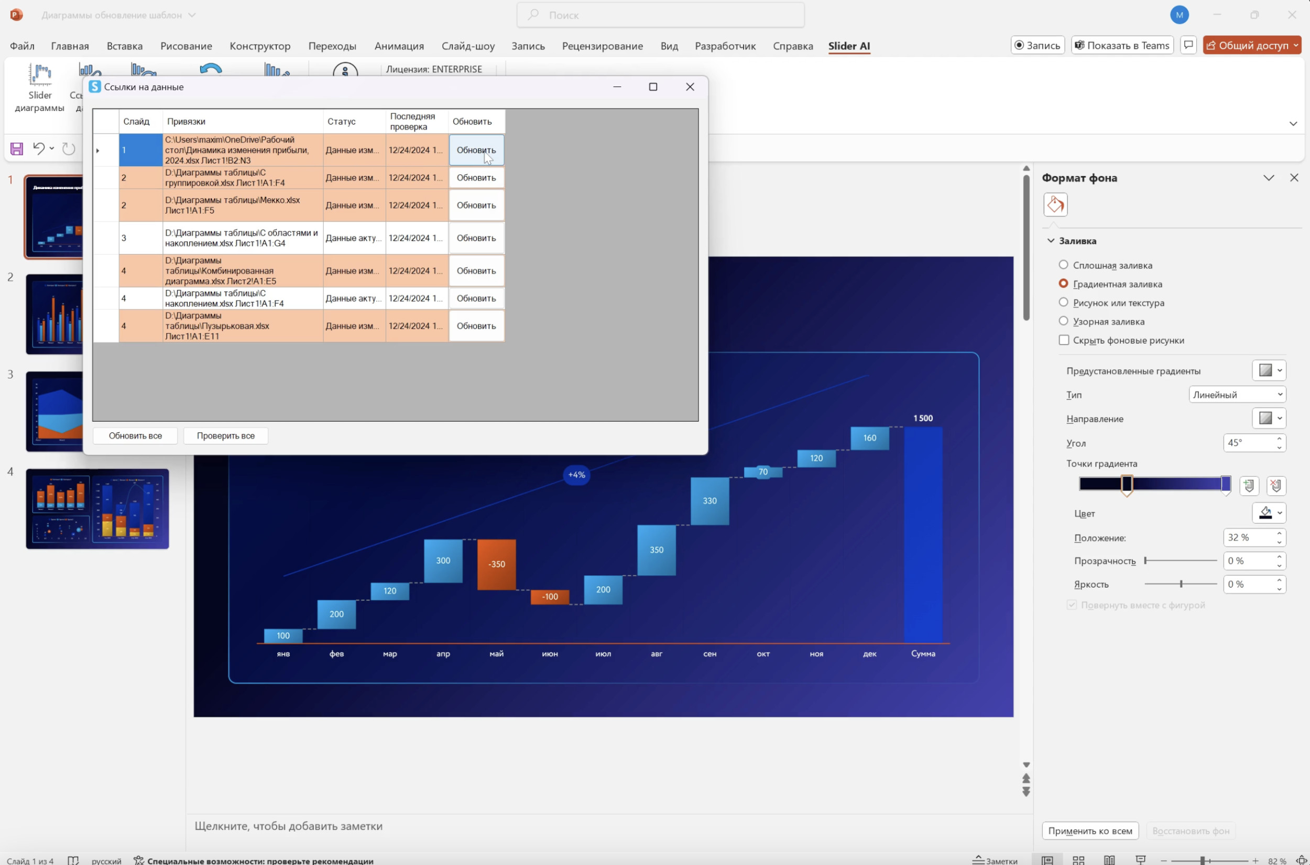Open the fill bucket tab icon
Image resolution: width=1310 pixels, height=865 pixels.
click(x=1055, y=205)
